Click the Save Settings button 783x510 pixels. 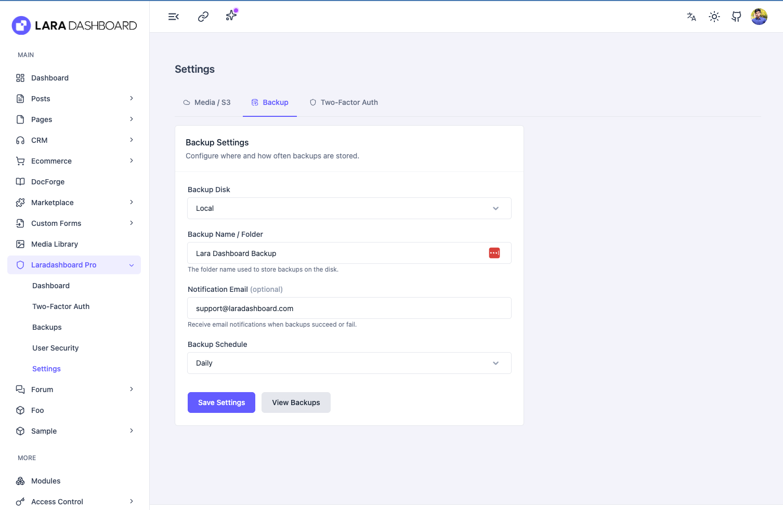coord(221,402)
